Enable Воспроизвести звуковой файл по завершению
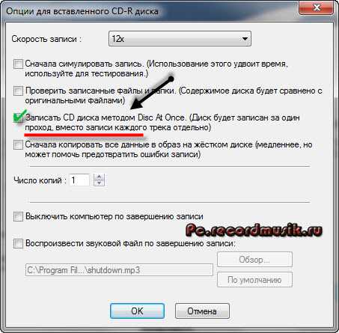 pos(18,243)
